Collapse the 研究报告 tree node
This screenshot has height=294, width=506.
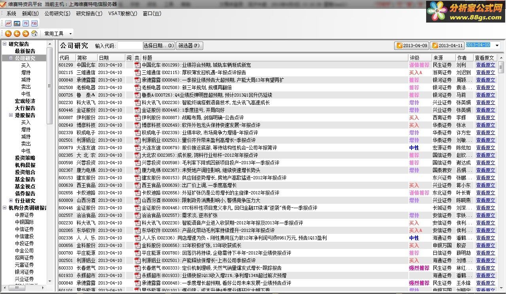click(x=5, y=44)
